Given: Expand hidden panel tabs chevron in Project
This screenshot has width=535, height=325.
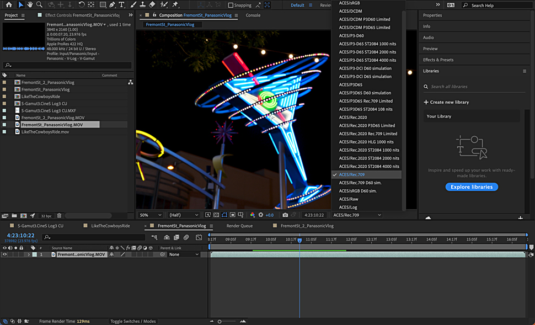Looking at the screenshot, I should (130, 15).
